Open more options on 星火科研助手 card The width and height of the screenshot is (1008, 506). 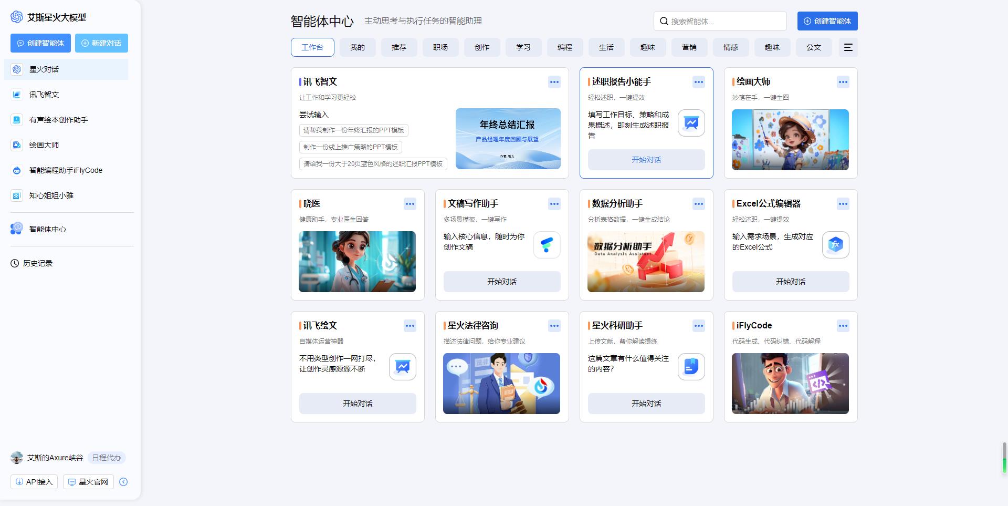[699, 326]
